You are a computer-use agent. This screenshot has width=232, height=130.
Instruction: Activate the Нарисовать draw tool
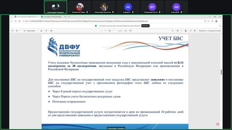(29, 31)
